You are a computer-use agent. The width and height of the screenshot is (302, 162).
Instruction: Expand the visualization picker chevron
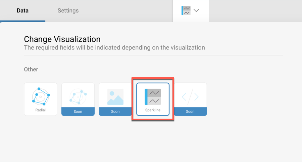point(196,10)
